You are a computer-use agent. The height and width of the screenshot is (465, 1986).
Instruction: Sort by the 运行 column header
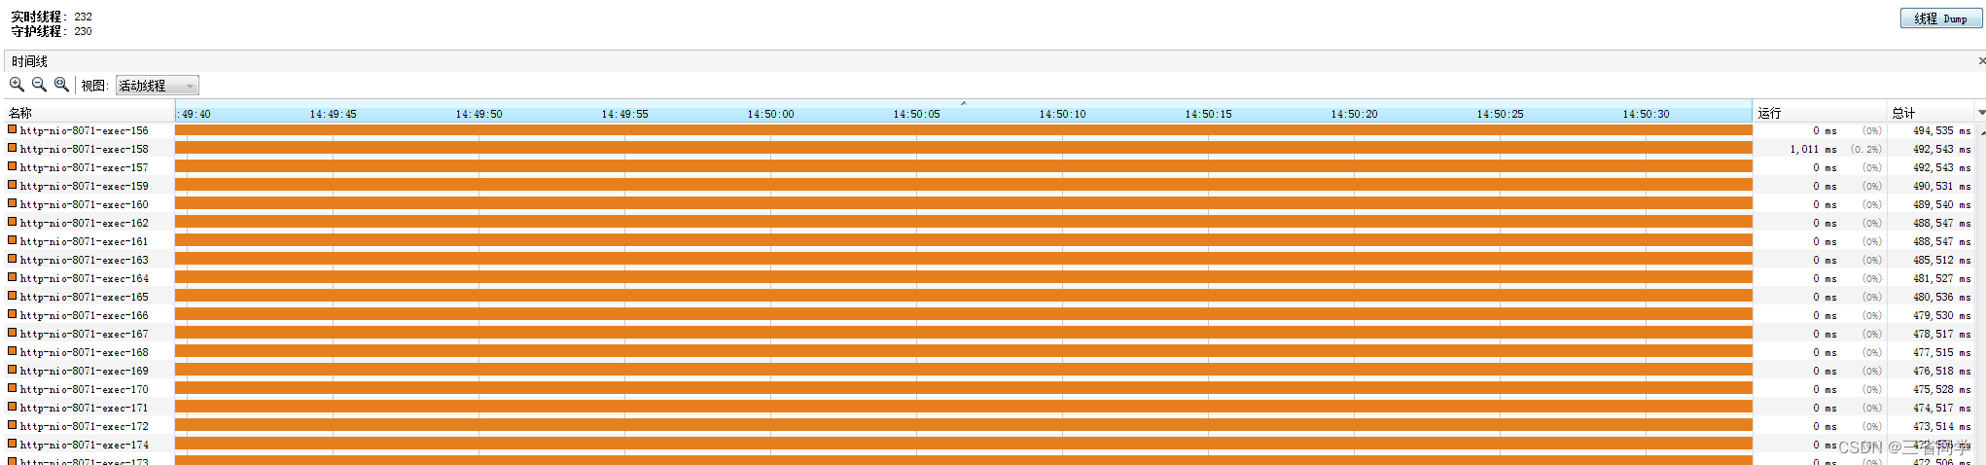point(1820,113)
